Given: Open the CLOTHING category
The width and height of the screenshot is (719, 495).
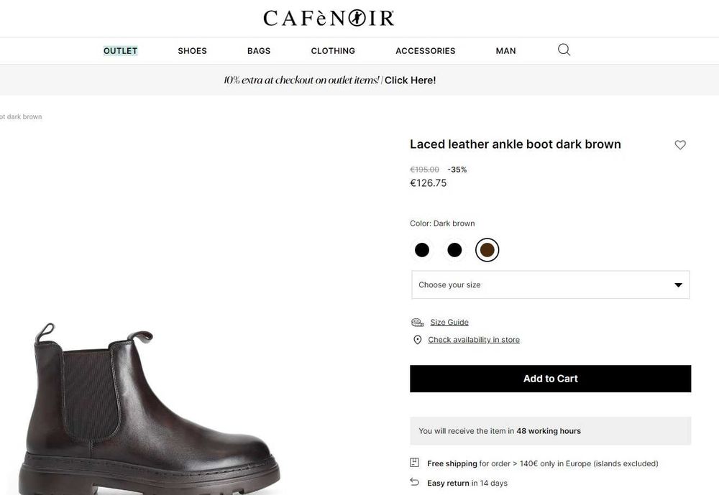Looking at the screenshot, I should [333, 51].
